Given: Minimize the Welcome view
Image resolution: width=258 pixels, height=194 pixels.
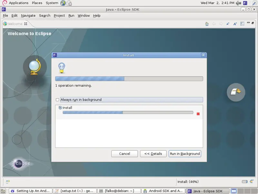Looking at the screenshot, I should coord(248,23).
